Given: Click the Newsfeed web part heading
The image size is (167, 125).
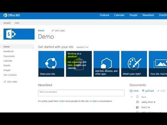Looking at the screenshot, I should (x=45, y=85).
